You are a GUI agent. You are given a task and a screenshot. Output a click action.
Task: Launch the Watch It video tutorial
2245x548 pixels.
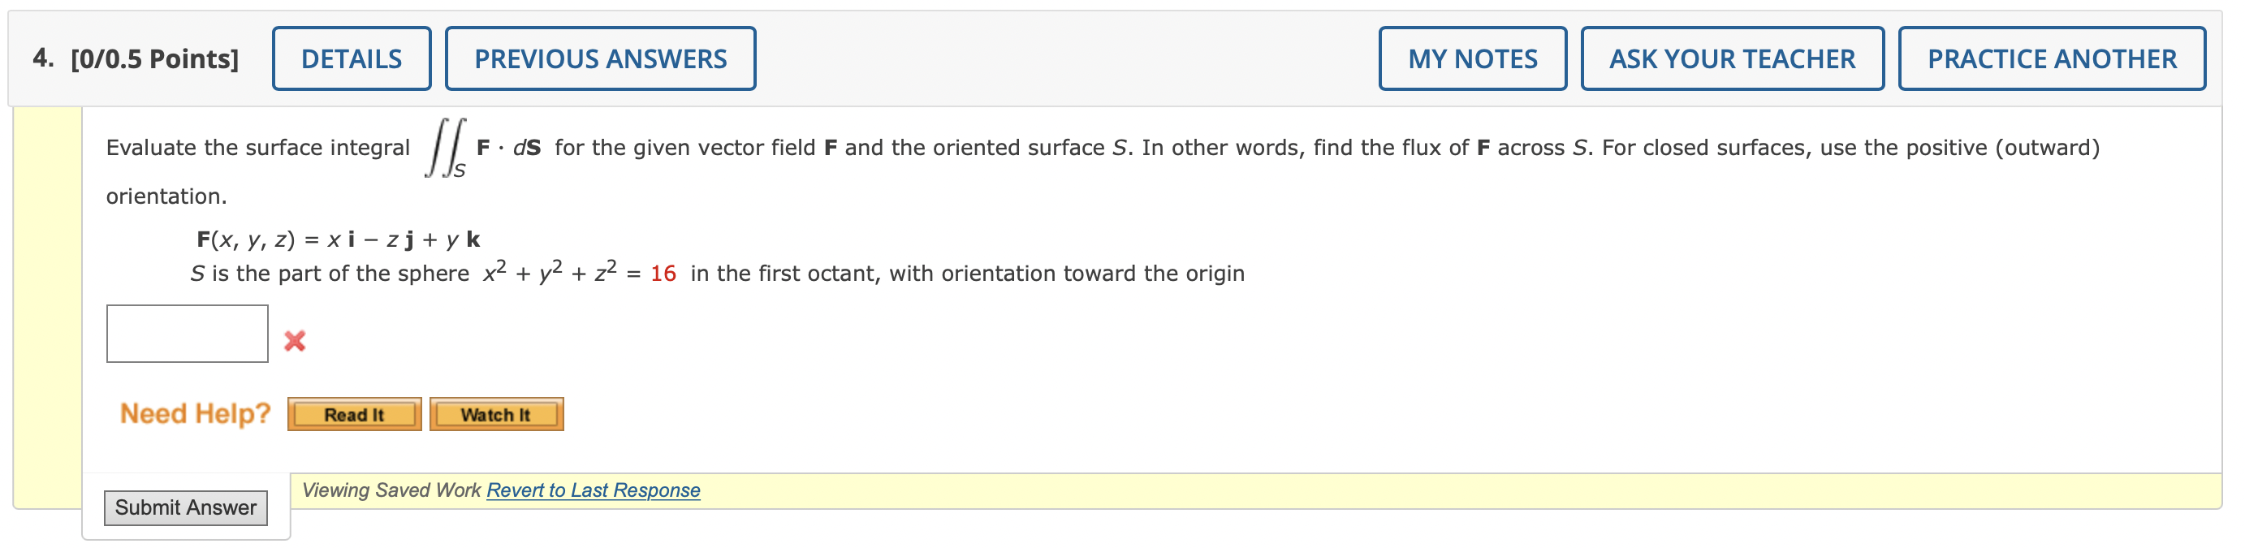coord(495,415)
